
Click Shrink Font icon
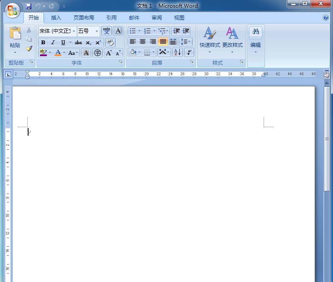118,53
